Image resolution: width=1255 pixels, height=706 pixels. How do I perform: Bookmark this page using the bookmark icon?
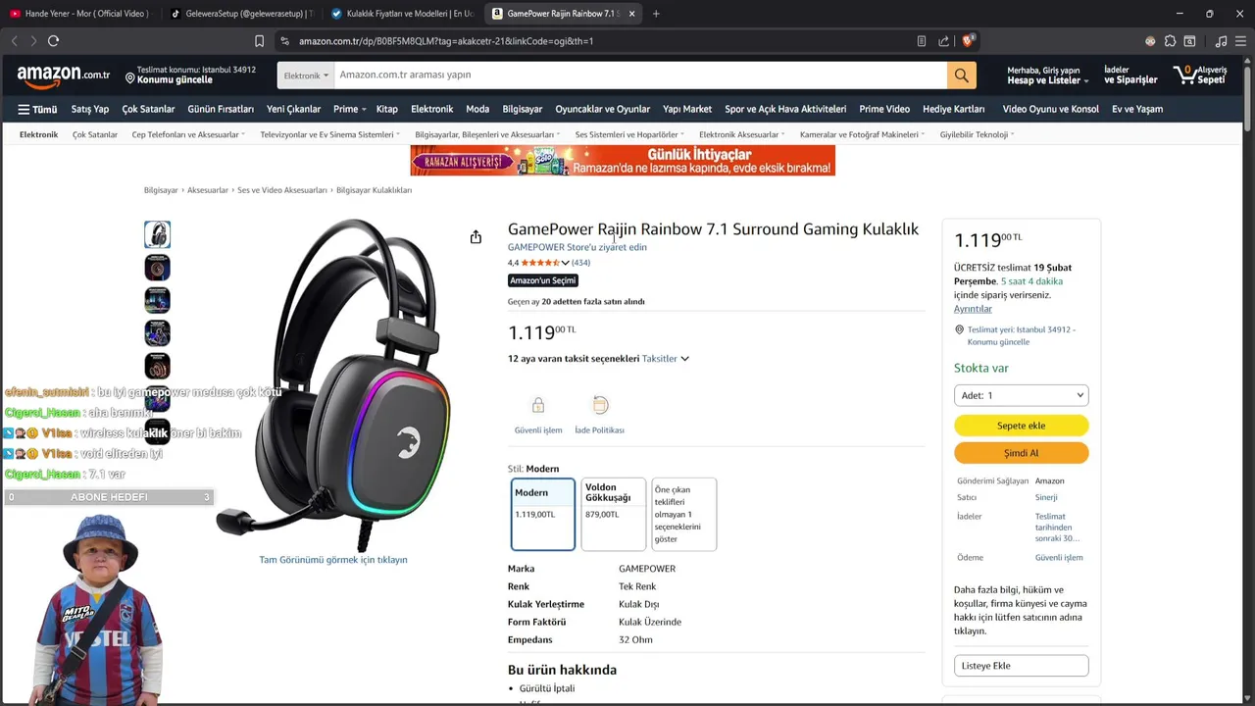259,41
